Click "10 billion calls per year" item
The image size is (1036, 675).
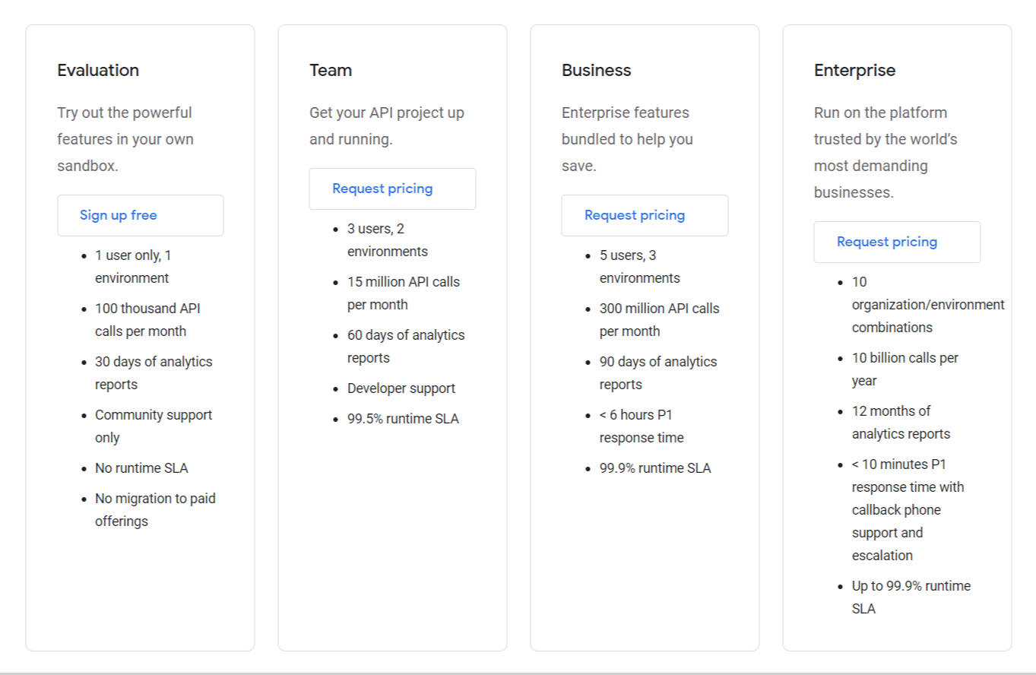point(905,369)
